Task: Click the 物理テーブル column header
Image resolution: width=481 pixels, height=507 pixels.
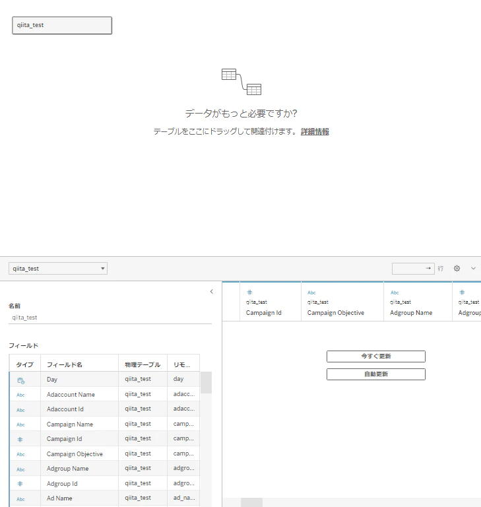Action: 143,364
